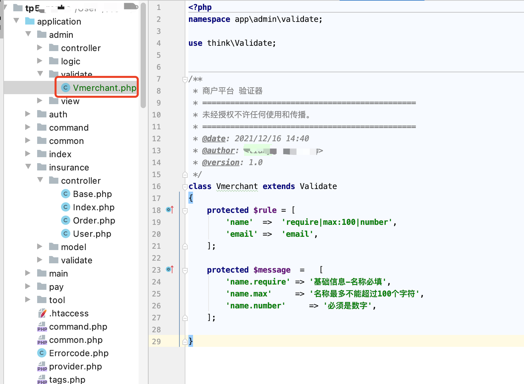Click the project tree vertical scrollbar
524x384 pixels.
(x=143, y=55)
